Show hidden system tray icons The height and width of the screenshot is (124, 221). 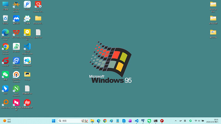tap(176, 121)
